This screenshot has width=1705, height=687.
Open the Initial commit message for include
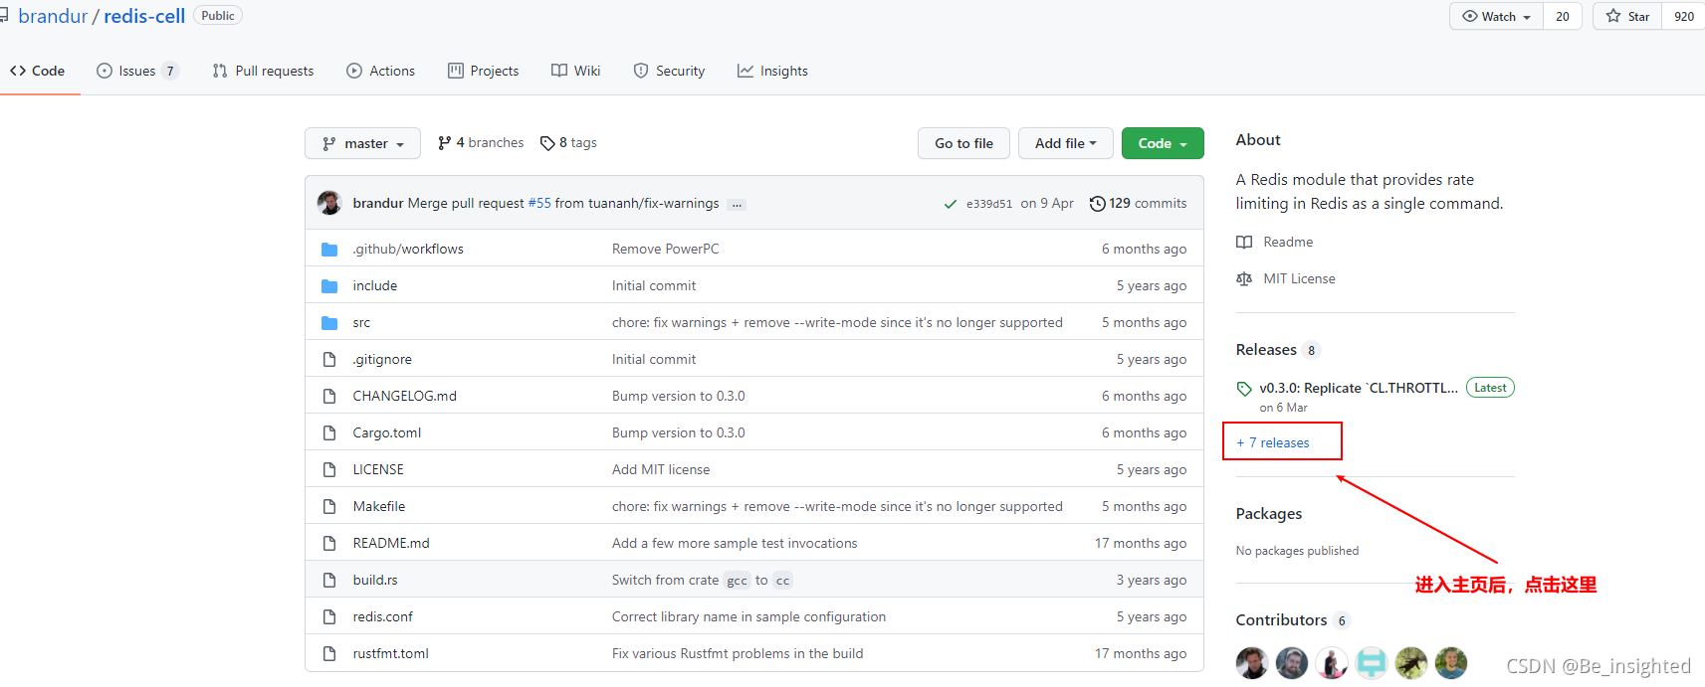coord(654,285)
